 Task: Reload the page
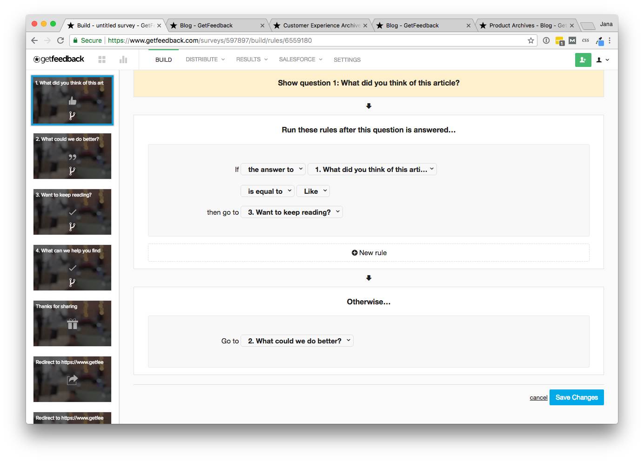pyautogui.click(x=60, y=40)
